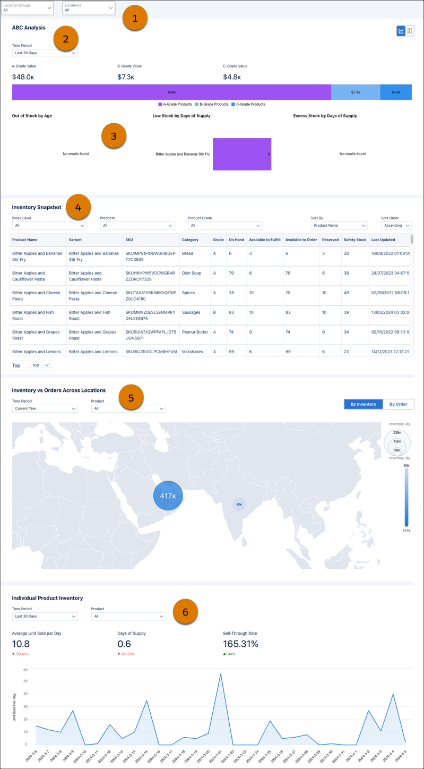Screen dimensions: 424x769
Task: Click the Average Unit Sold per Day 10.8
Action: click(21, 644)
